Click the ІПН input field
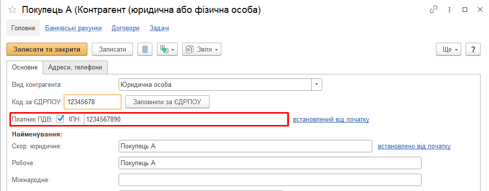The height and width of the screenshot is (191, 489). point(186,120)
